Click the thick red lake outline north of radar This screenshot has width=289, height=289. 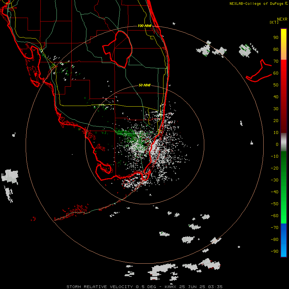click(x=118, y=49)
